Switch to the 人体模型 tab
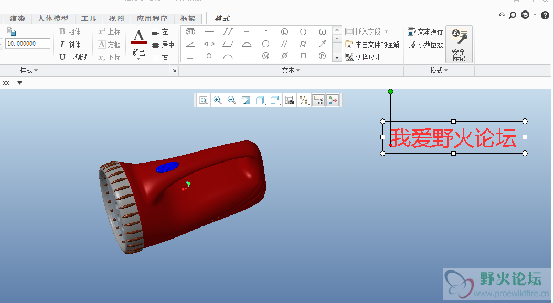 (x=53, y=18)
